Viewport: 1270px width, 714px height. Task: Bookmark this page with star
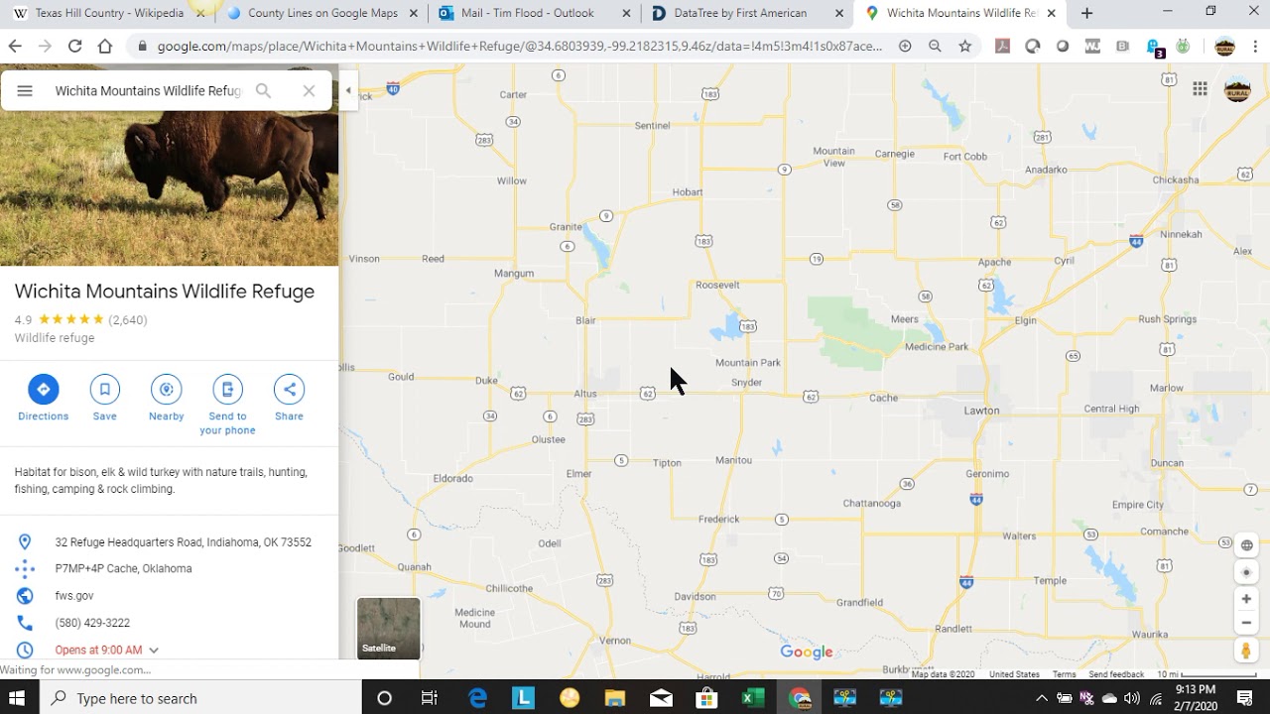click(x=965, y=46)
